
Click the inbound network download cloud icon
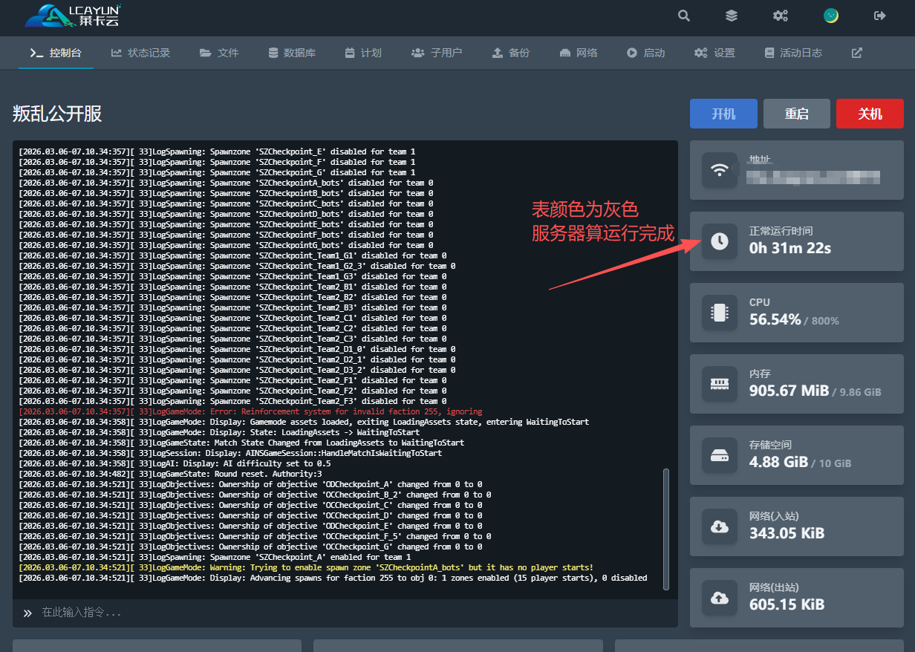(x=720, y=527)
